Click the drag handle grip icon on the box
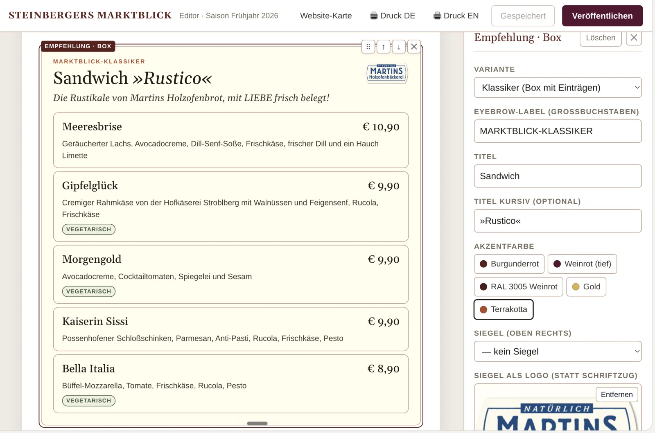 368,47
